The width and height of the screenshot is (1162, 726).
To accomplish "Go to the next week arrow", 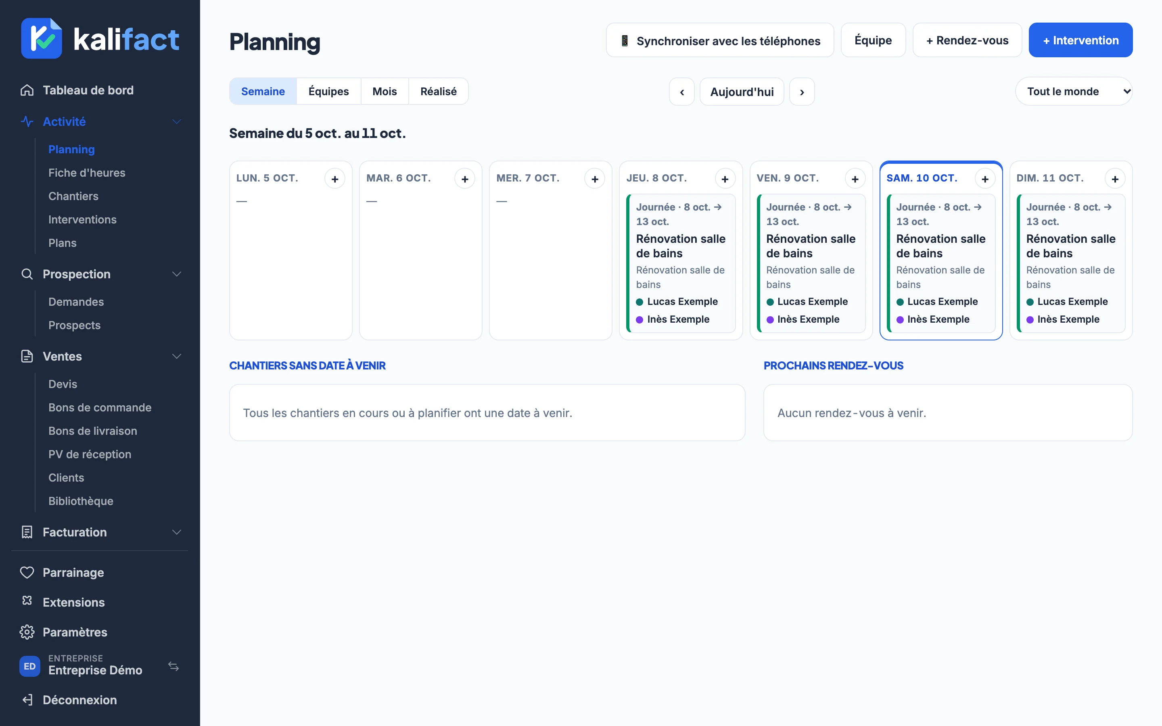I will click(x=802, y=92).
